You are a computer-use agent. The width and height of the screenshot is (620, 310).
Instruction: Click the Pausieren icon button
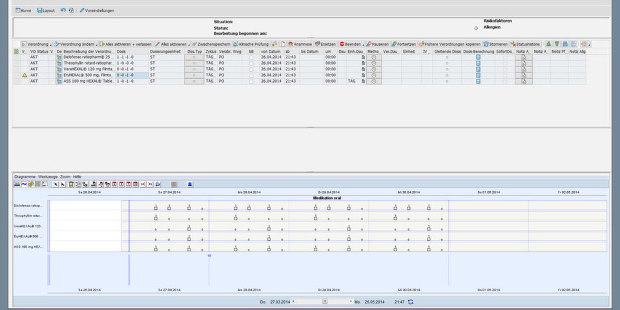coord(369,44)
